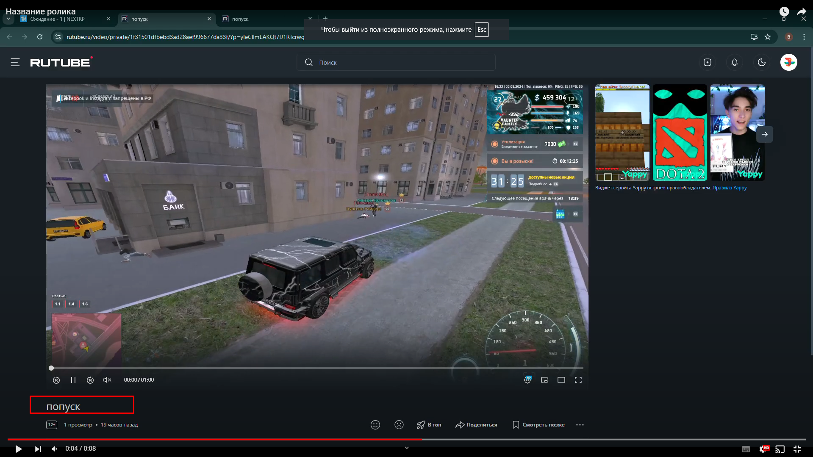Open Rutube player quality settings gear
813x457 pixels.
coord(527,379)
